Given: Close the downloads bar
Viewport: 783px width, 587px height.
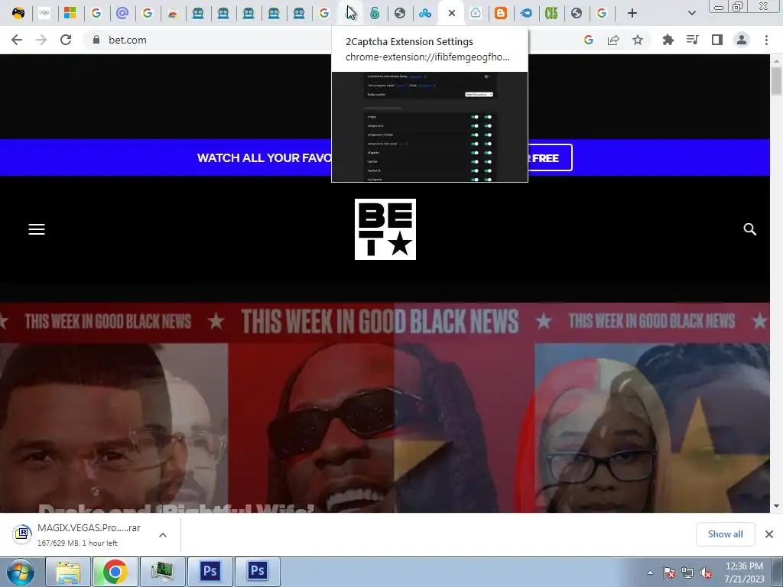Looking at the screenshot, I should click(769, 534).
